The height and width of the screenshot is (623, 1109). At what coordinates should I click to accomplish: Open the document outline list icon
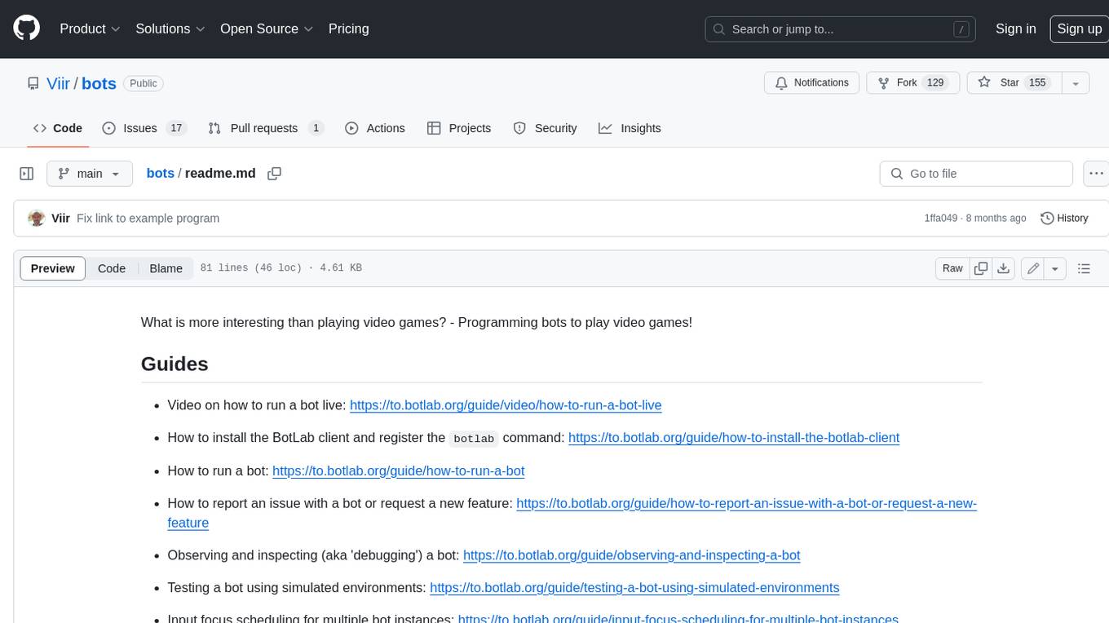click(x=1084, y=268)
